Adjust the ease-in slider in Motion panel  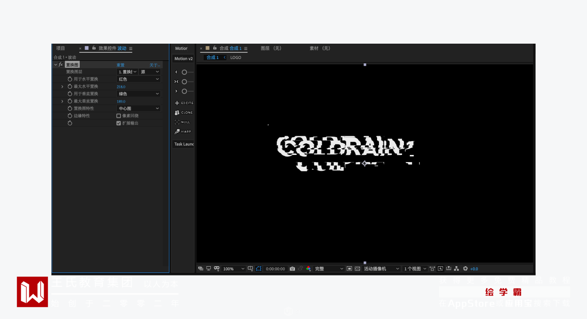pos(184,72)
